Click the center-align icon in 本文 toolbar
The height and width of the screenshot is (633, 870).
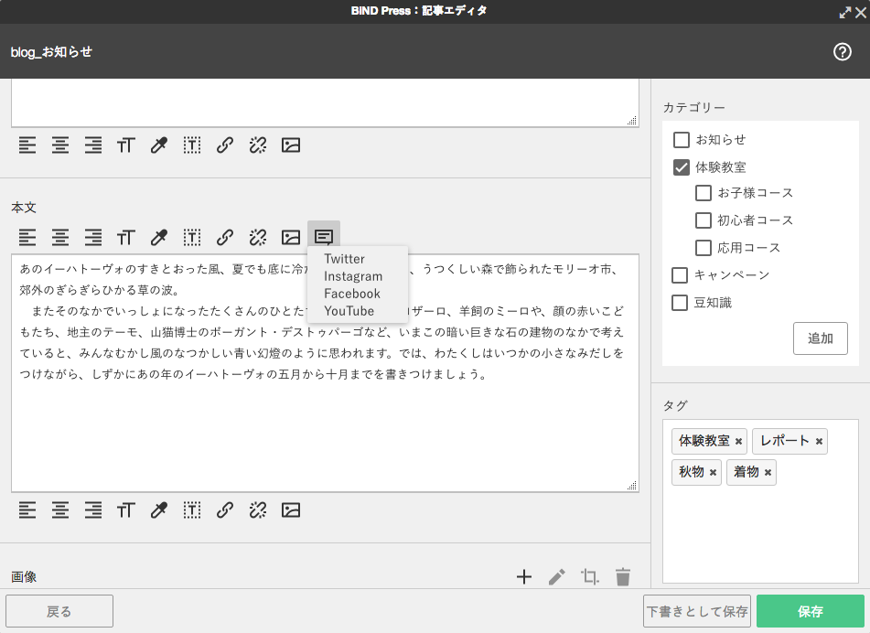click(59, 237)
